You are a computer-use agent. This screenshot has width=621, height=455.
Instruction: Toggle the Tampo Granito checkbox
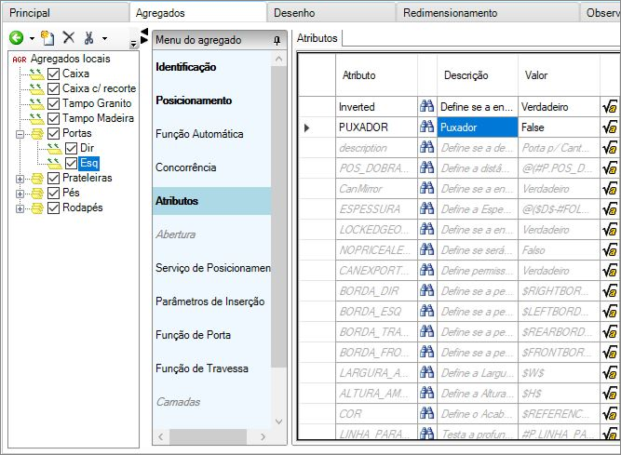(x=53, y=103)
